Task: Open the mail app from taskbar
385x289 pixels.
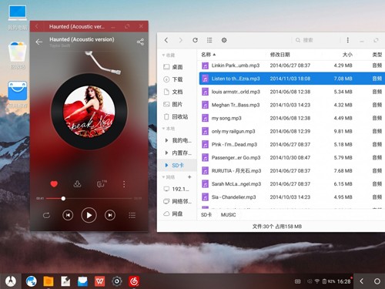Action: (82, 281)
